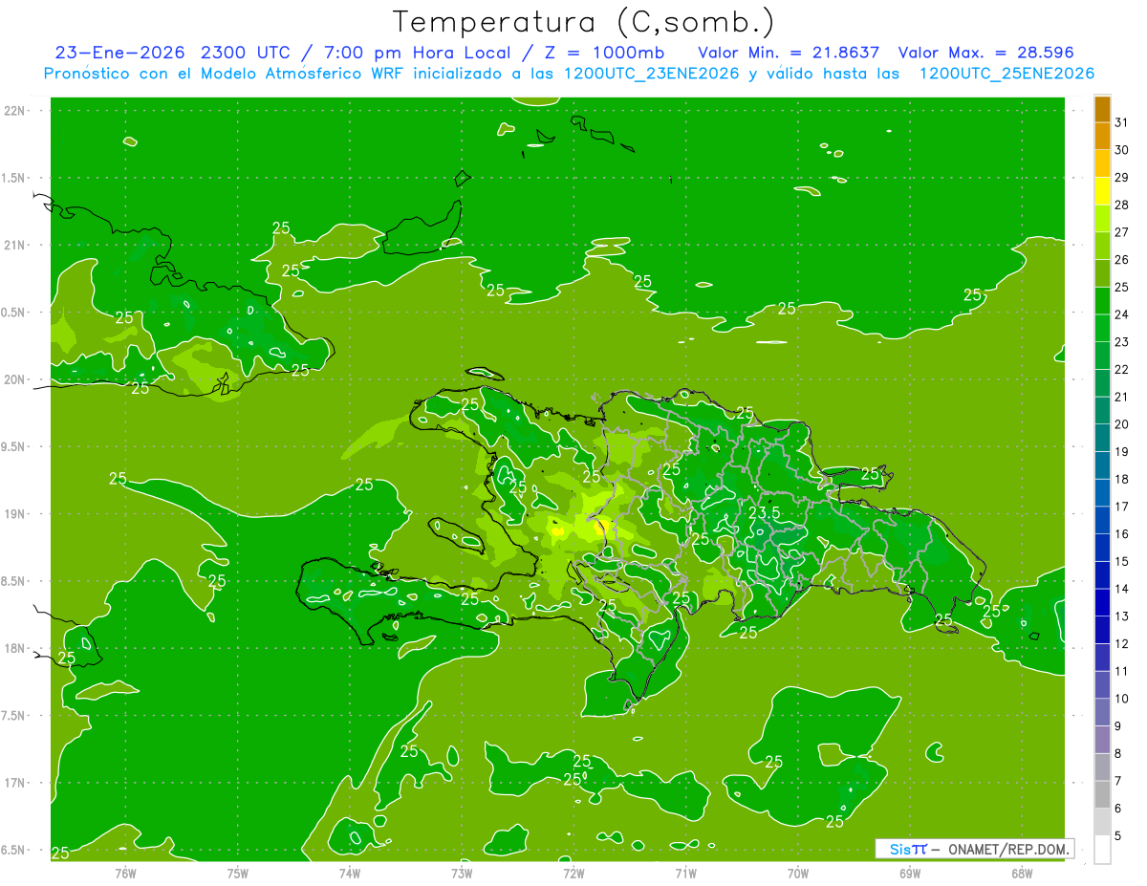Click the 'Temperatura (C,somb.)' map title
This screenshot has width=1147, height=886.
tap(584, 22)
